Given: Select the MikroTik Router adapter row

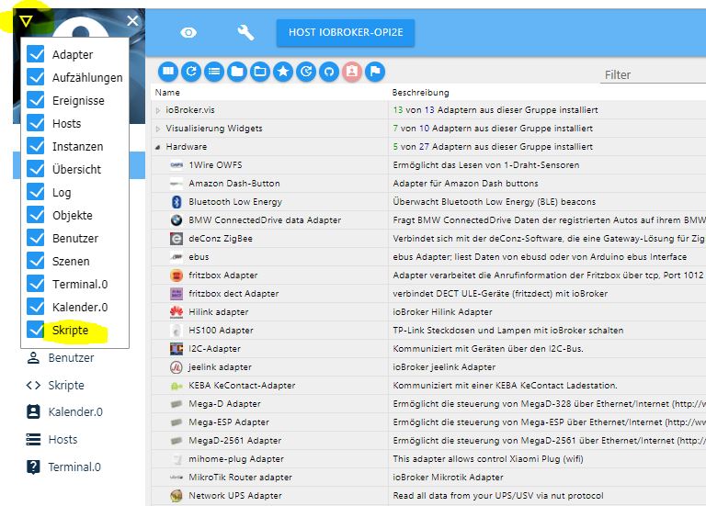Looking at the screenshot, I should point(428,478).
